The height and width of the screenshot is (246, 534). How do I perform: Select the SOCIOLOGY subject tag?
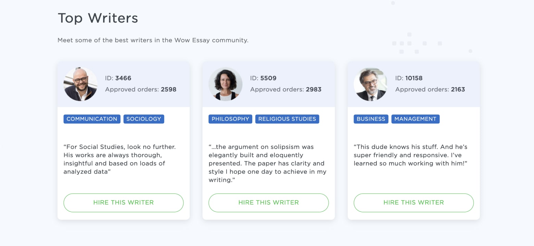point(144,119)
